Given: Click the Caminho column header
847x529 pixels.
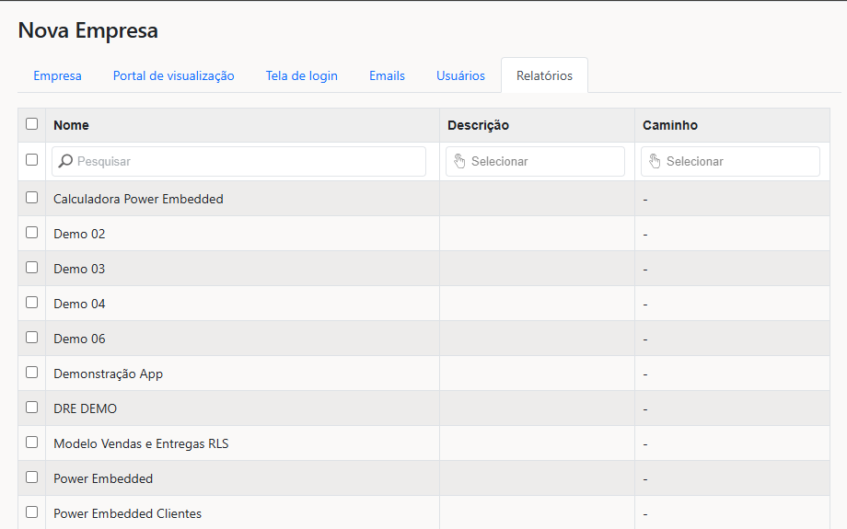Looking at the screenshot, I should 669,125.
